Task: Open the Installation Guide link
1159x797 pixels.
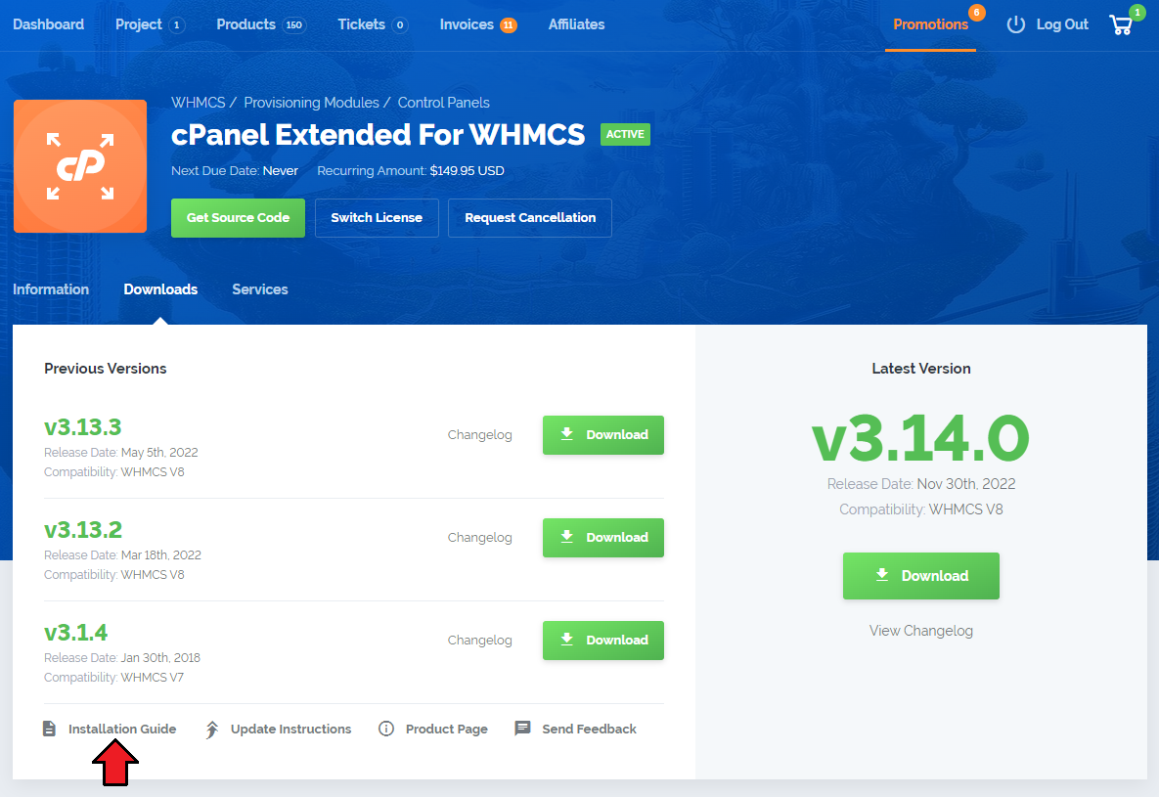Action: [x=122, y=729]
